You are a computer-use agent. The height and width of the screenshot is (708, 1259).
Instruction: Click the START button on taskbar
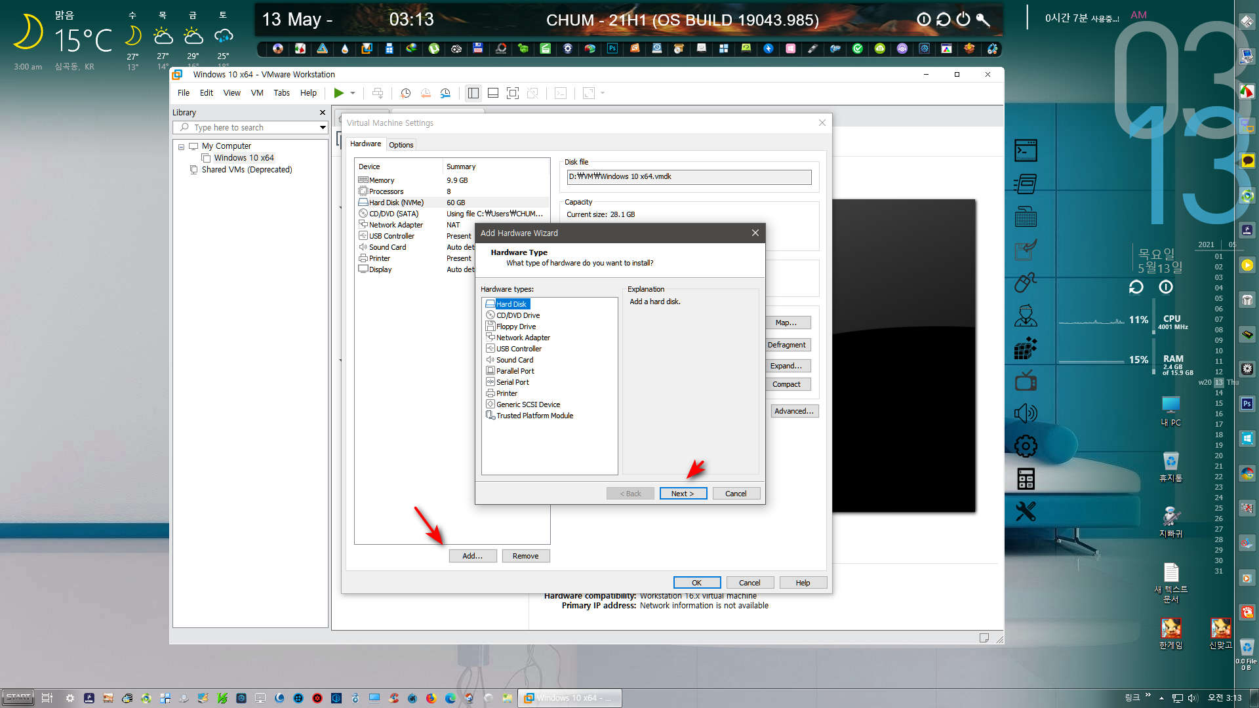(x=18, y=698)
